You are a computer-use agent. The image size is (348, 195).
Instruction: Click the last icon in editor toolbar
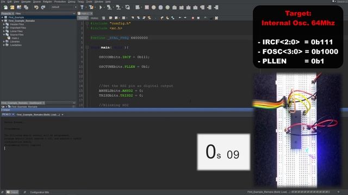(216, 18)
